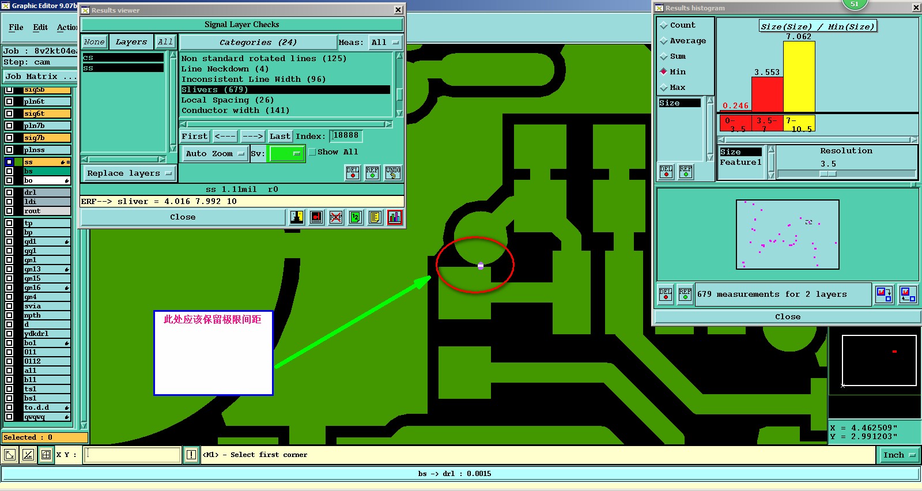Image resolution: width=922 pixels, height=491 pixels.
Task: Enable Show All checkbox
Action: 312,152
